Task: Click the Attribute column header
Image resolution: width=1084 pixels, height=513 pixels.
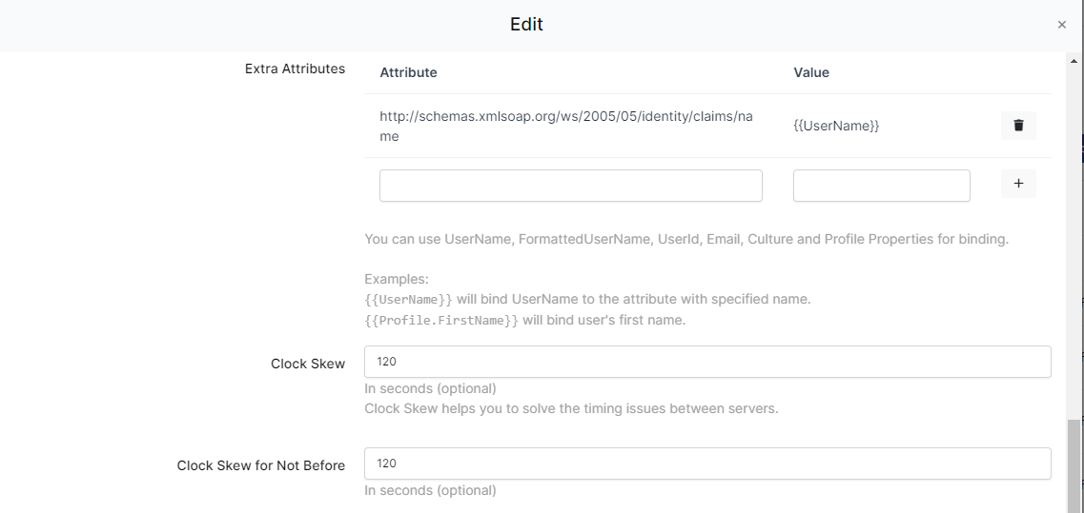Action: [x=408, y=72]
